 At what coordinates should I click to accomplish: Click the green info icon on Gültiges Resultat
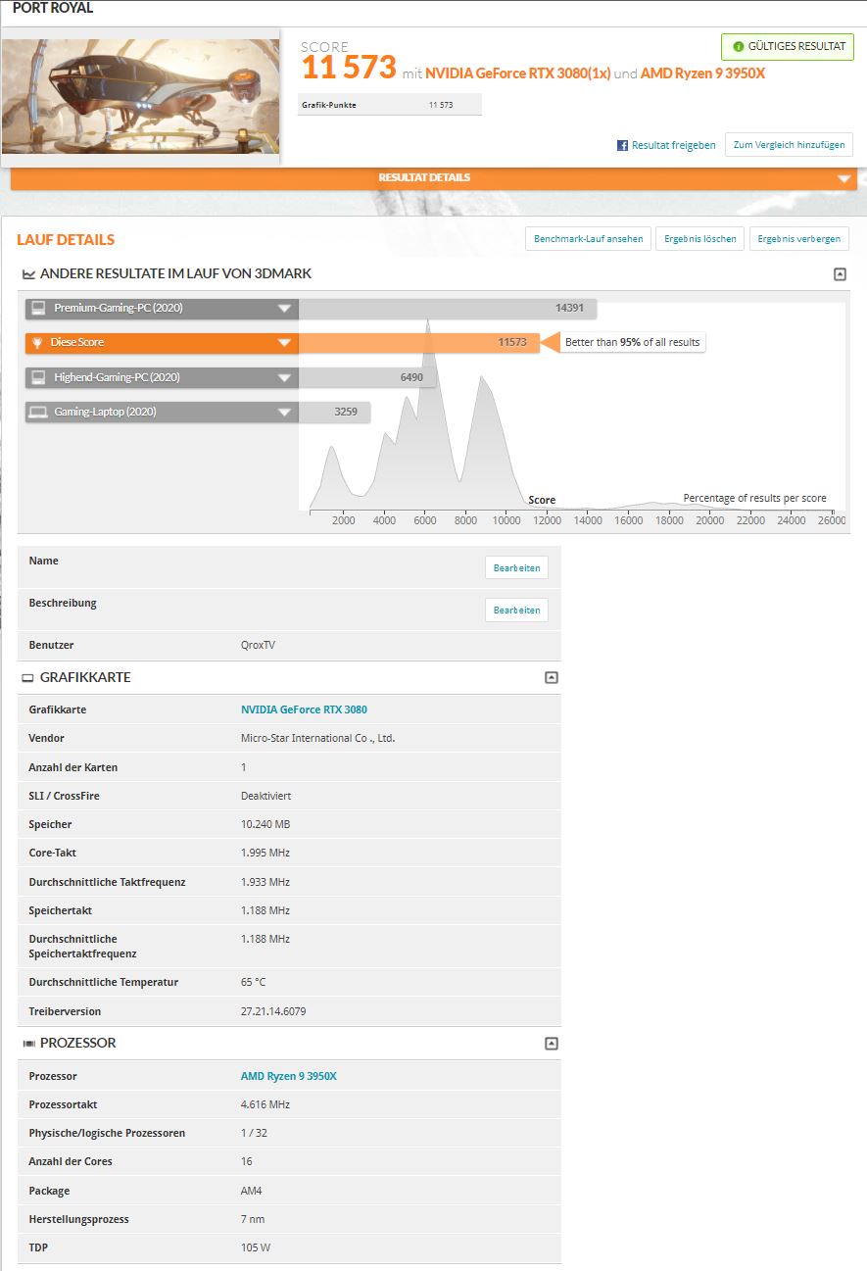coord(738,46)
